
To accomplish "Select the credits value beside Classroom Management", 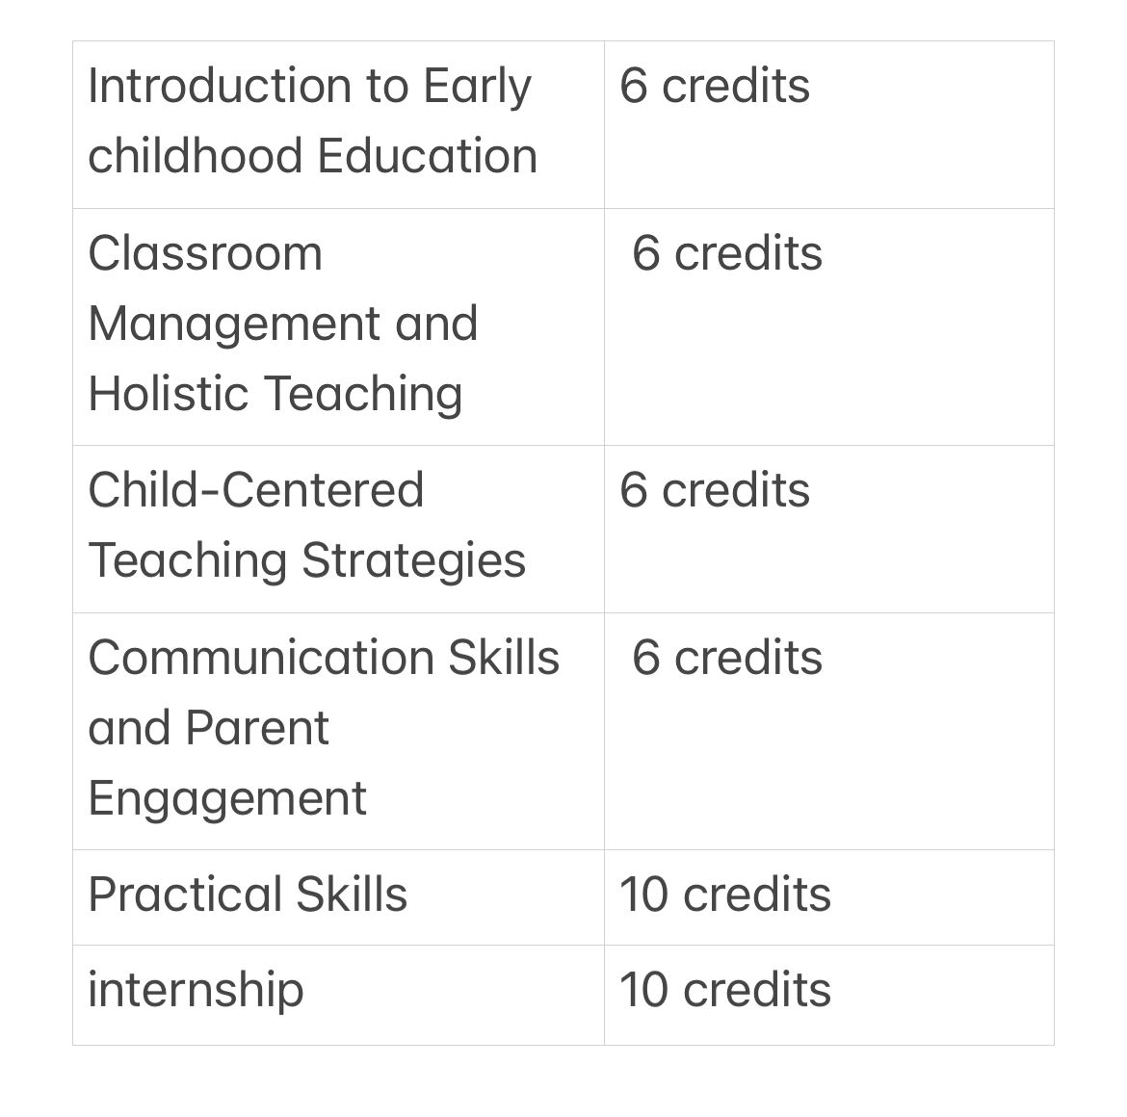I will 727,253.
